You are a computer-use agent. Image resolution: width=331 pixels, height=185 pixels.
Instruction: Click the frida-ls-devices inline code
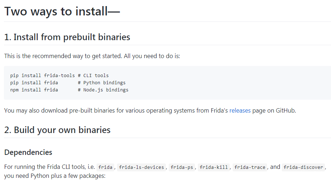coord(142,167)
